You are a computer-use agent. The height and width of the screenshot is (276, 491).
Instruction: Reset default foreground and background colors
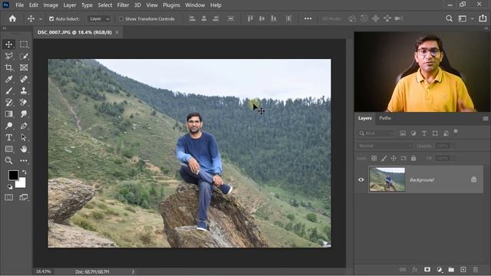(x=10, y=187)
